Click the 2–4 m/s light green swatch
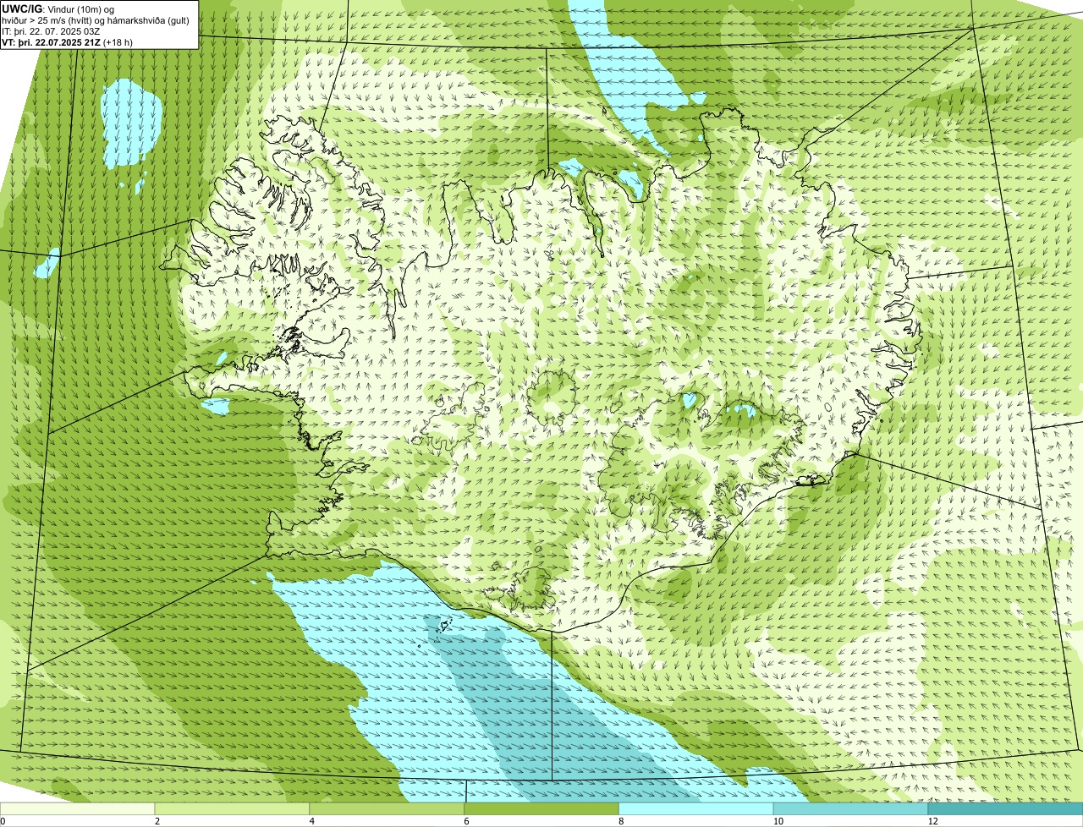1083x827 pixels. click(x=233, y=808)
